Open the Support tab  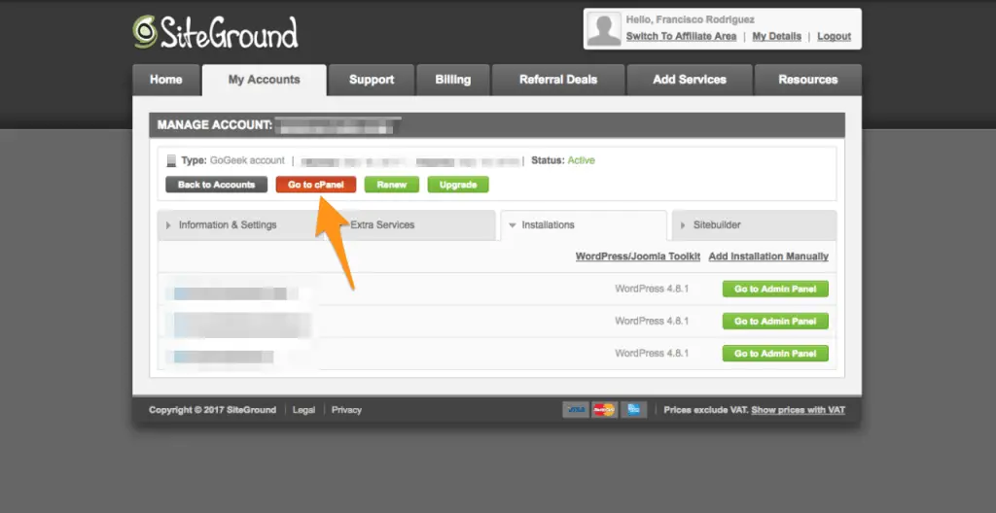click(372, 80)
